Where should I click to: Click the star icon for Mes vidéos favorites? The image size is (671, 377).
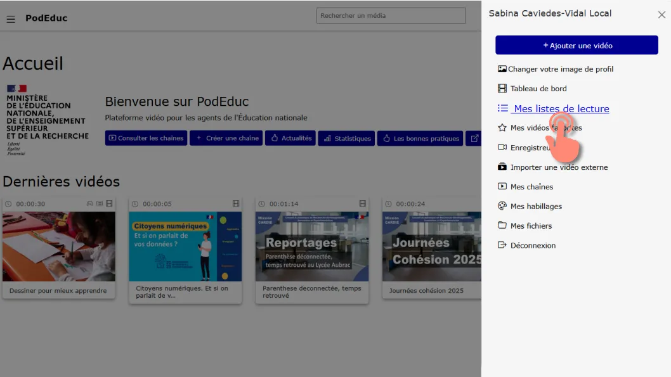click(x=502, y=127)
